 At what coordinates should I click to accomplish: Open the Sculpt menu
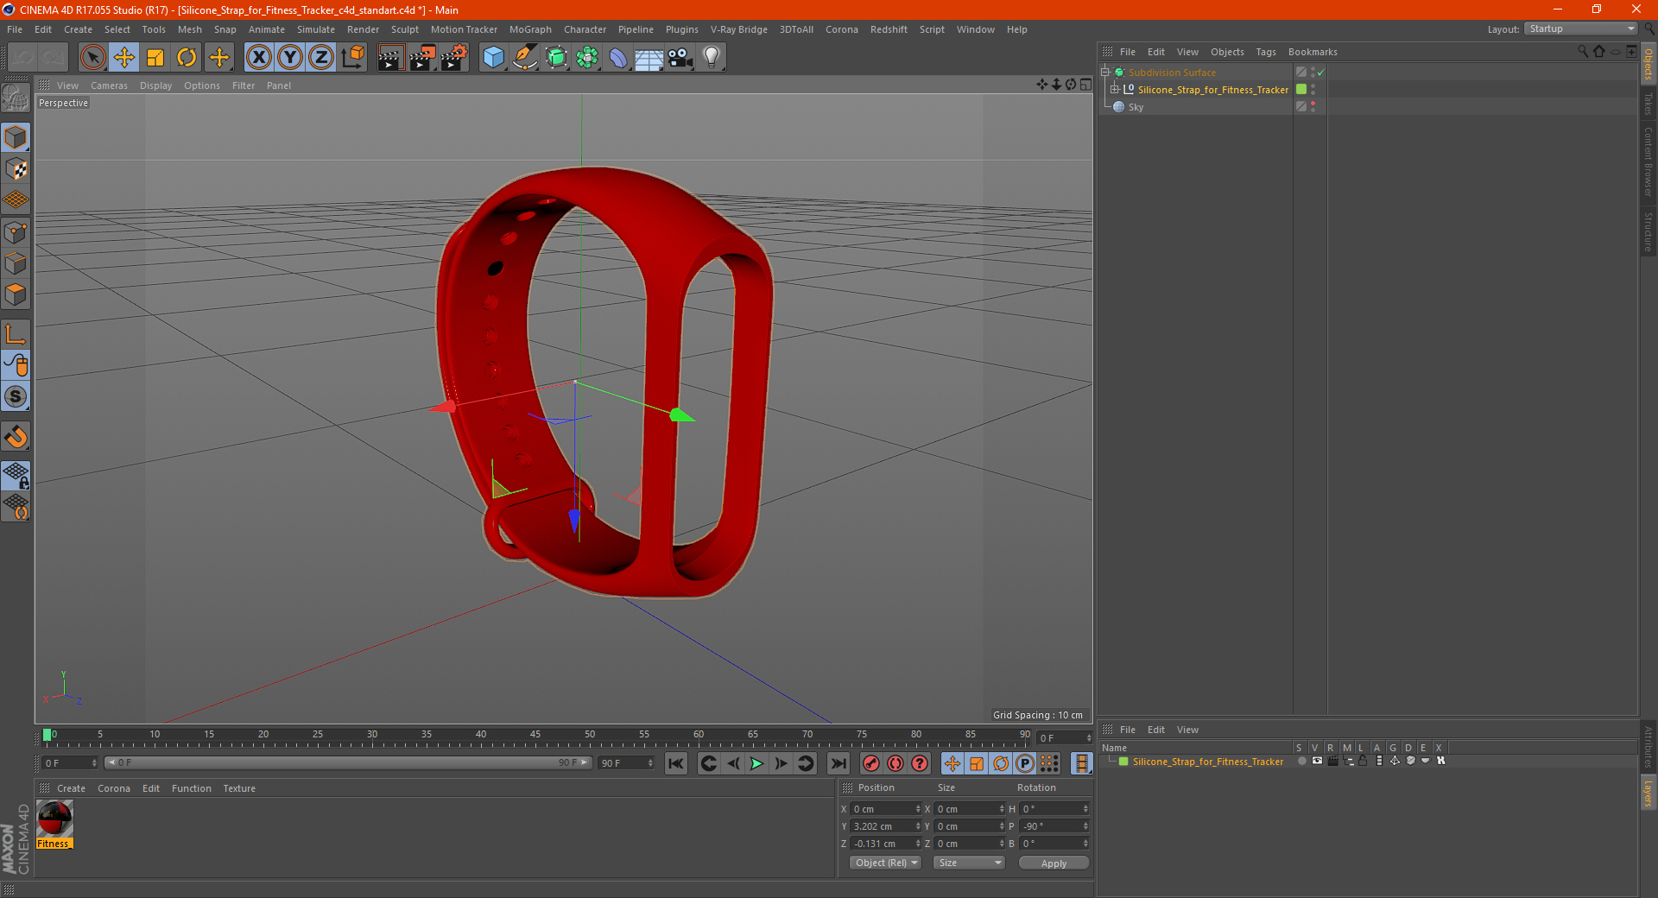(404, 29)
